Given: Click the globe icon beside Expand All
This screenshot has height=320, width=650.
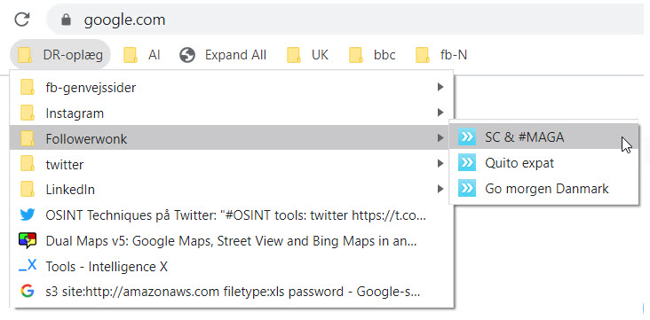Looking at the screenshot, I should 187,55.
